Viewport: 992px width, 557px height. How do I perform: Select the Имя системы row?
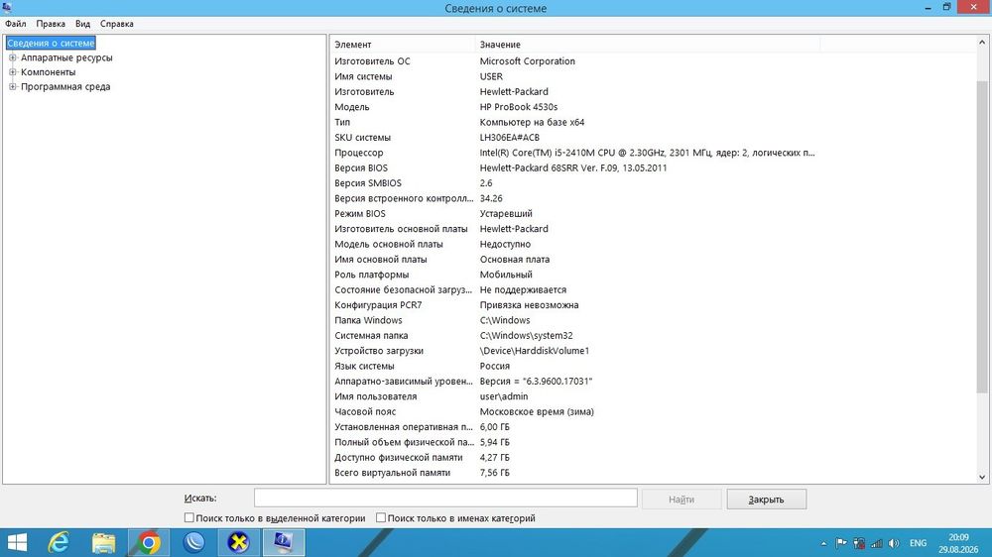pyautogui.click(x=574, y=76)
